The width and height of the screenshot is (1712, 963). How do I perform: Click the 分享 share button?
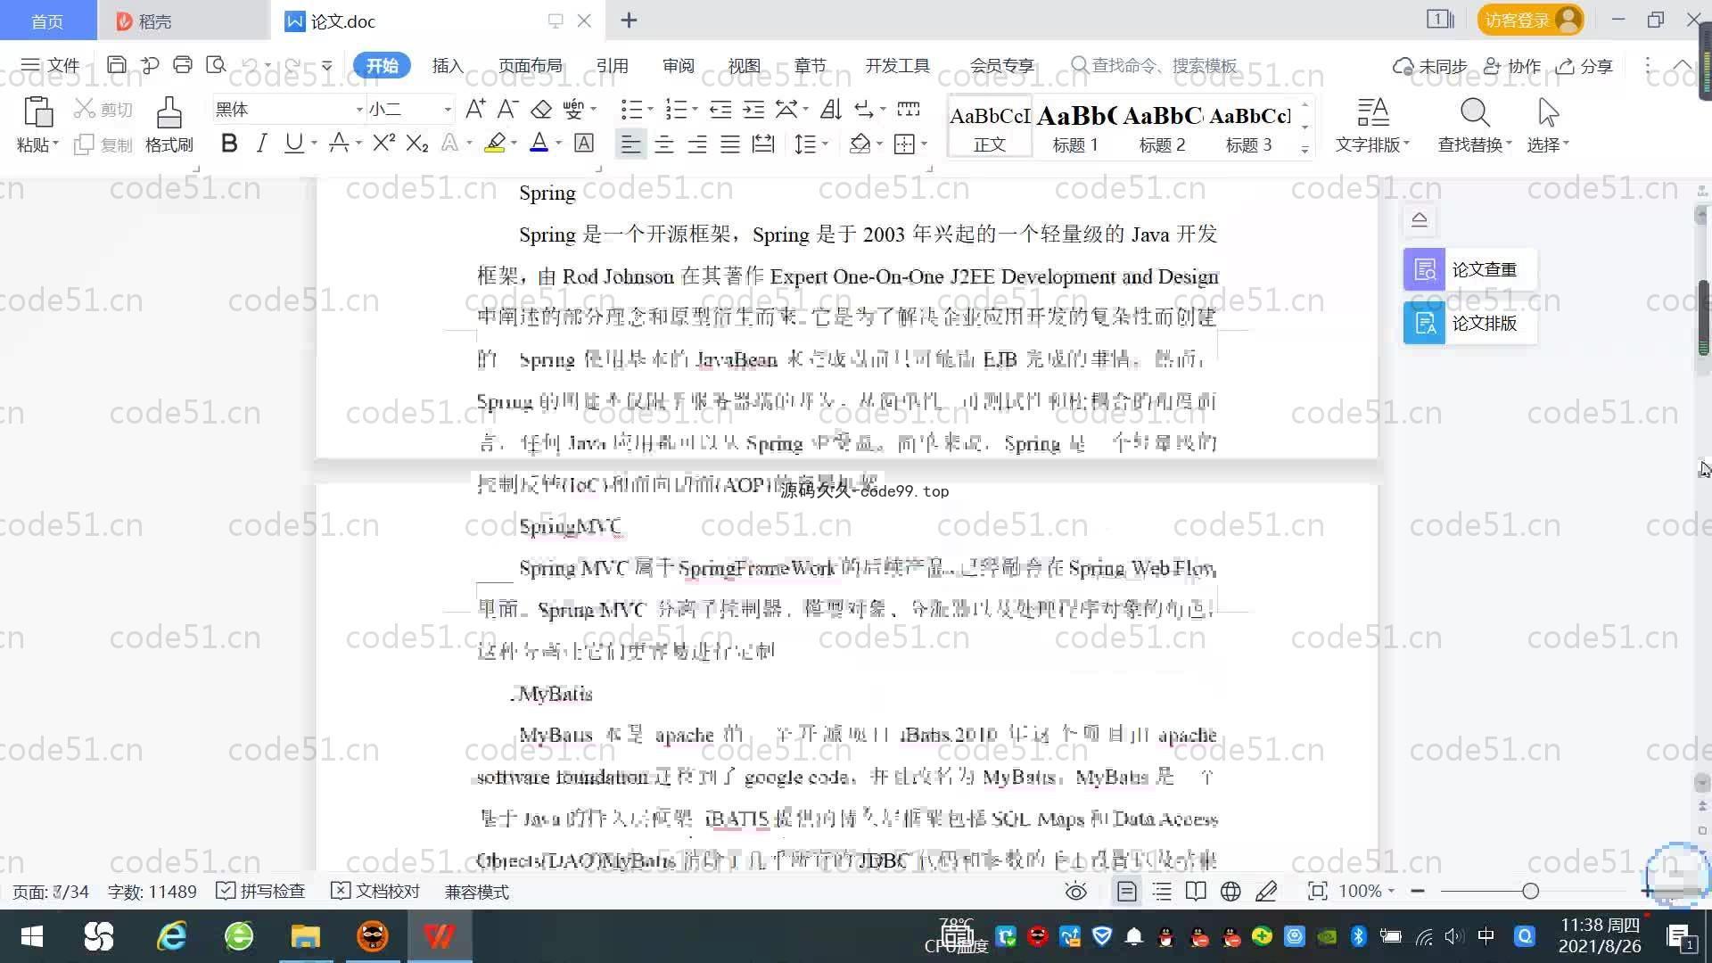tap(1585, 66)
